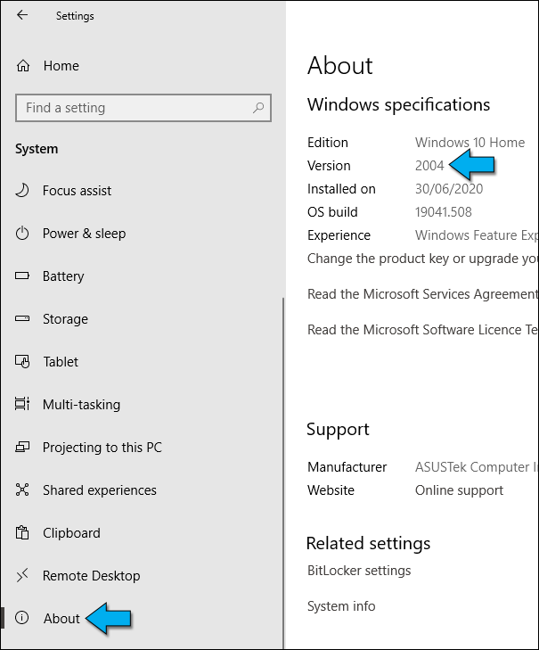Type in the Find a setting box
The height and width of the screenshot is (650, 539).
pyautogui.click(x=134, y=108)
